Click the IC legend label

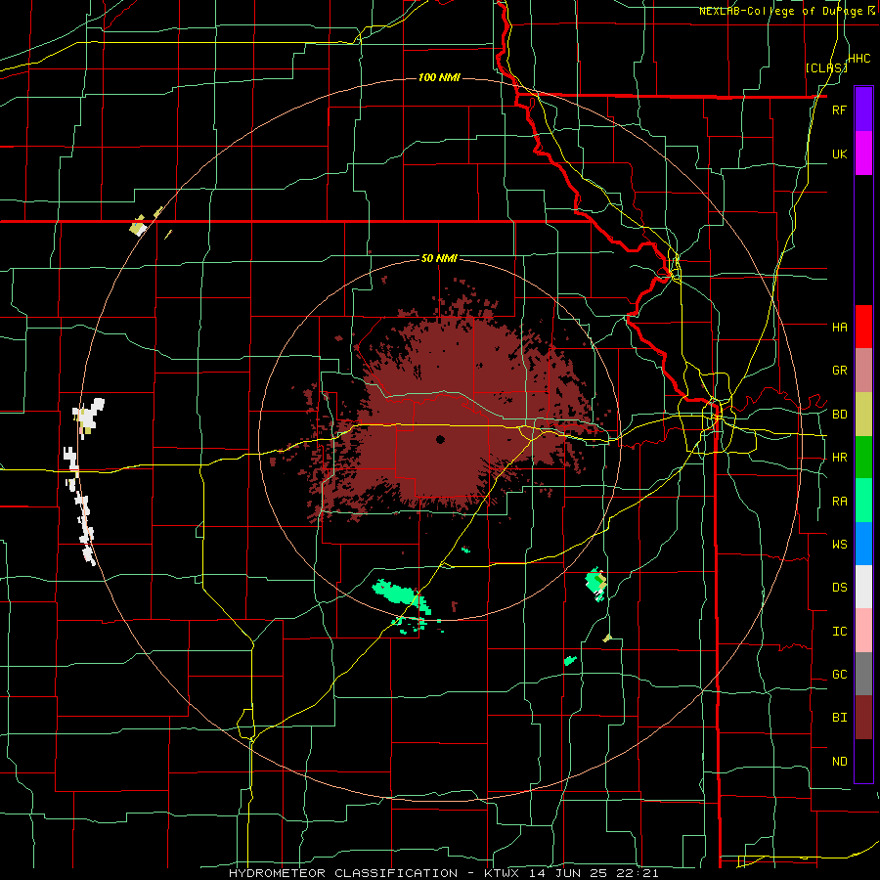pyautogui.click(x=839, y=632)
